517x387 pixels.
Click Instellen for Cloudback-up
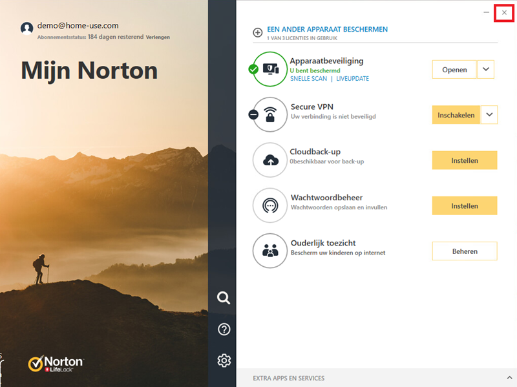pos(464,160)
